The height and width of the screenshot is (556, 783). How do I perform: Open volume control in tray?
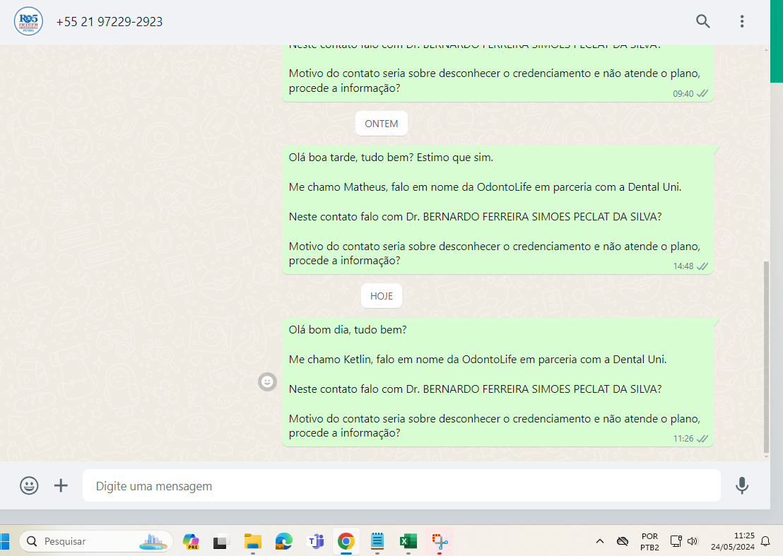coord(692,541)
